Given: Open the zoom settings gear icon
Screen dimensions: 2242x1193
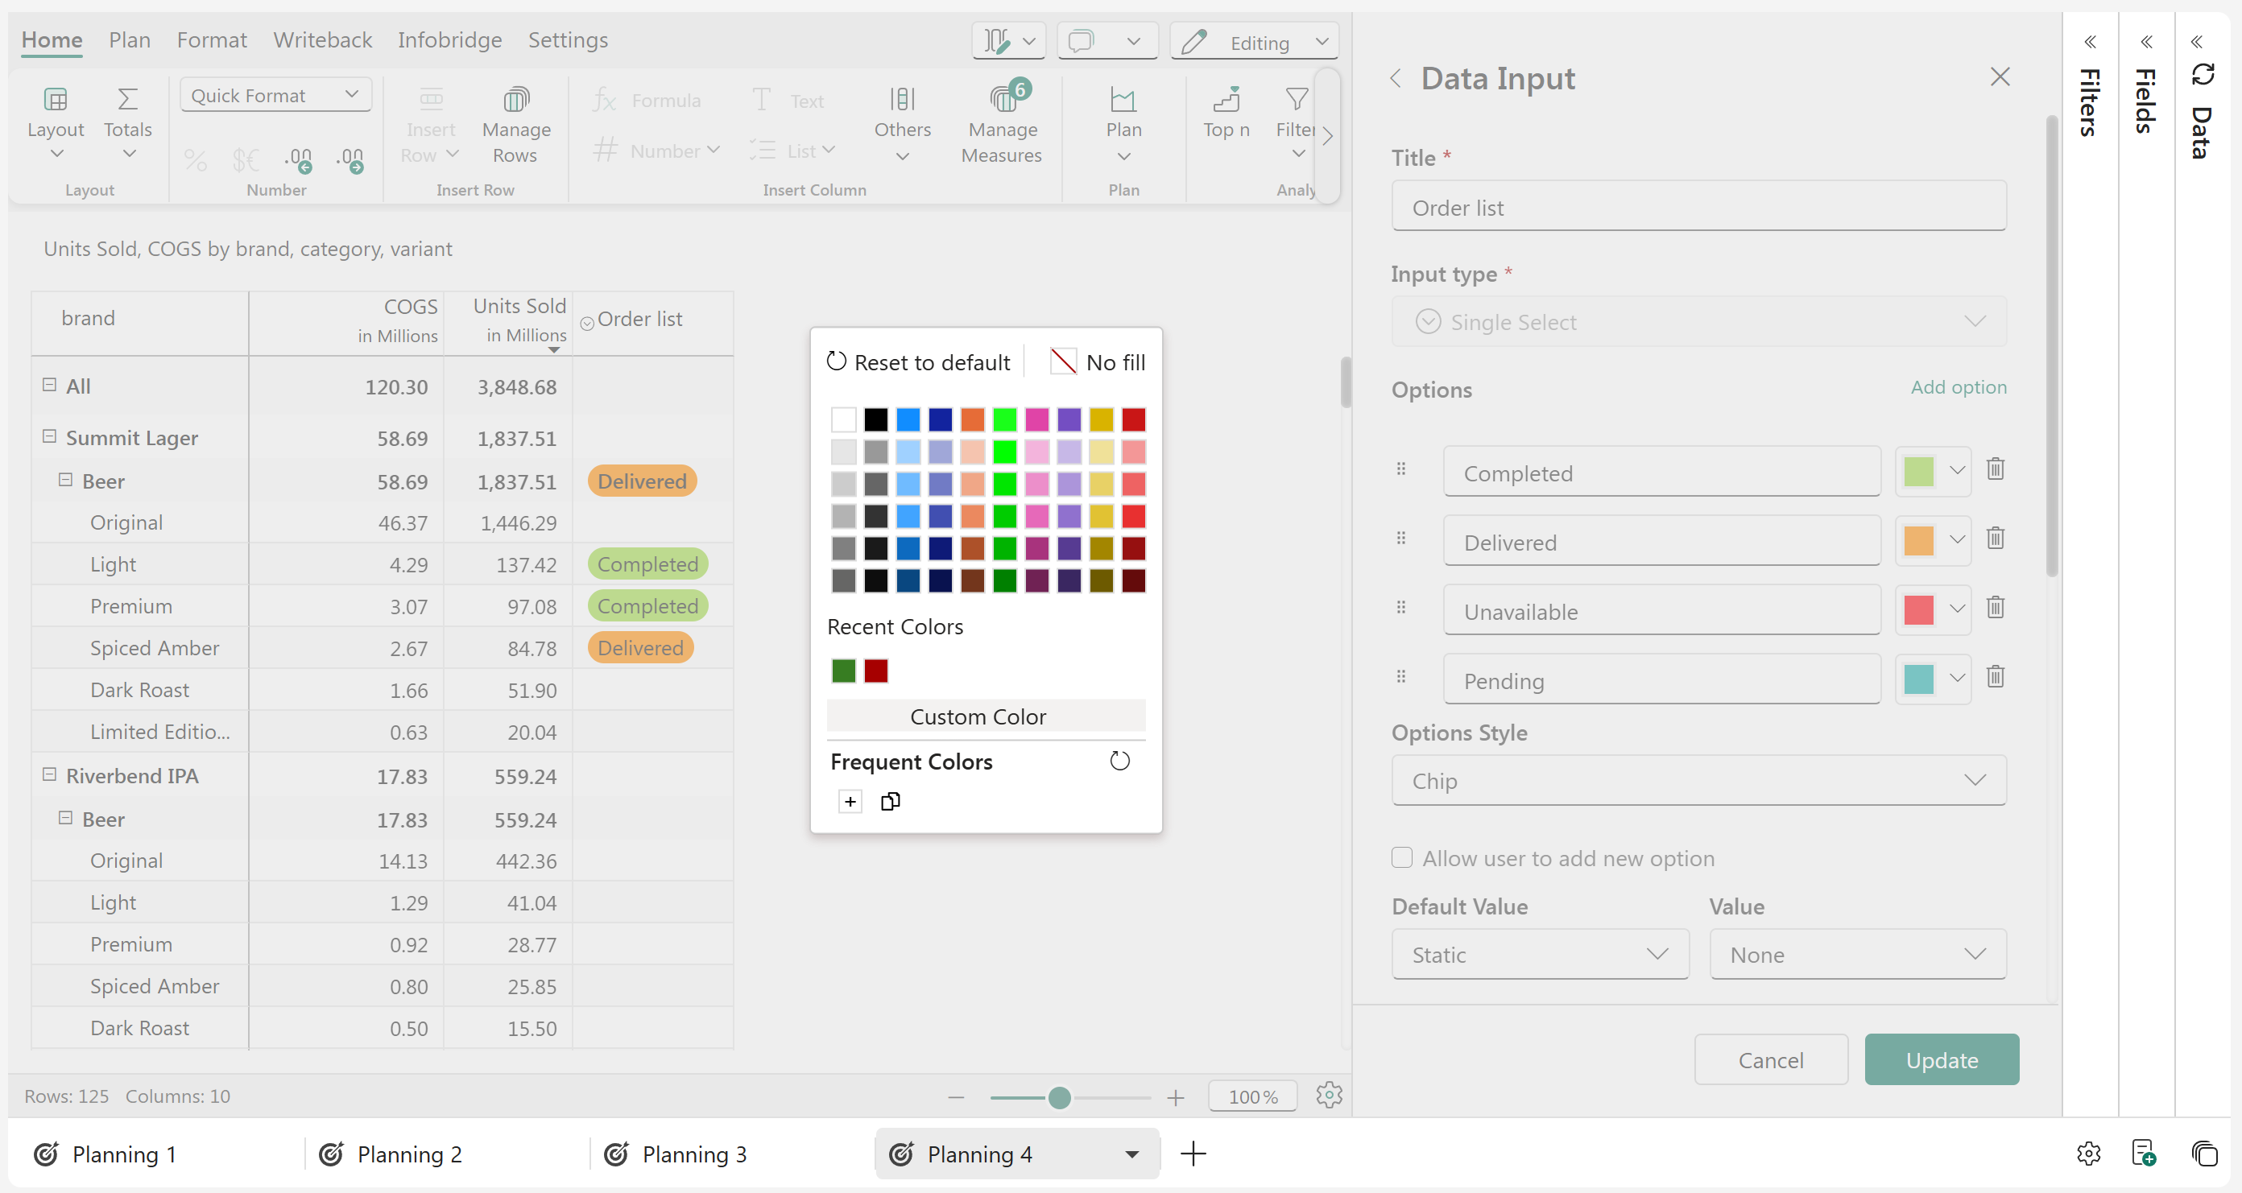Looking at the screenshot, I should click(1328, 1096).
